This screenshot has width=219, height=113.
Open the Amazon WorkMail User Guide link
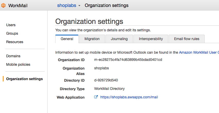click(199, 52)
